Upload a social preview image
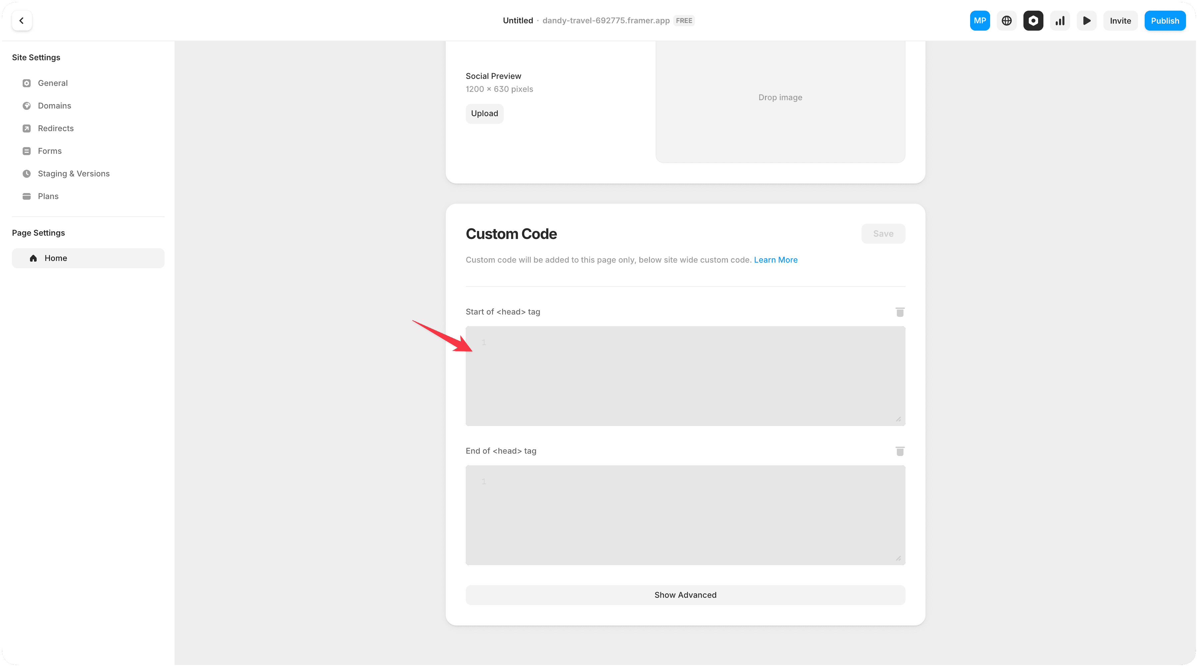The width and height of the screenshot is (1198, 667). tap(484, 113)
